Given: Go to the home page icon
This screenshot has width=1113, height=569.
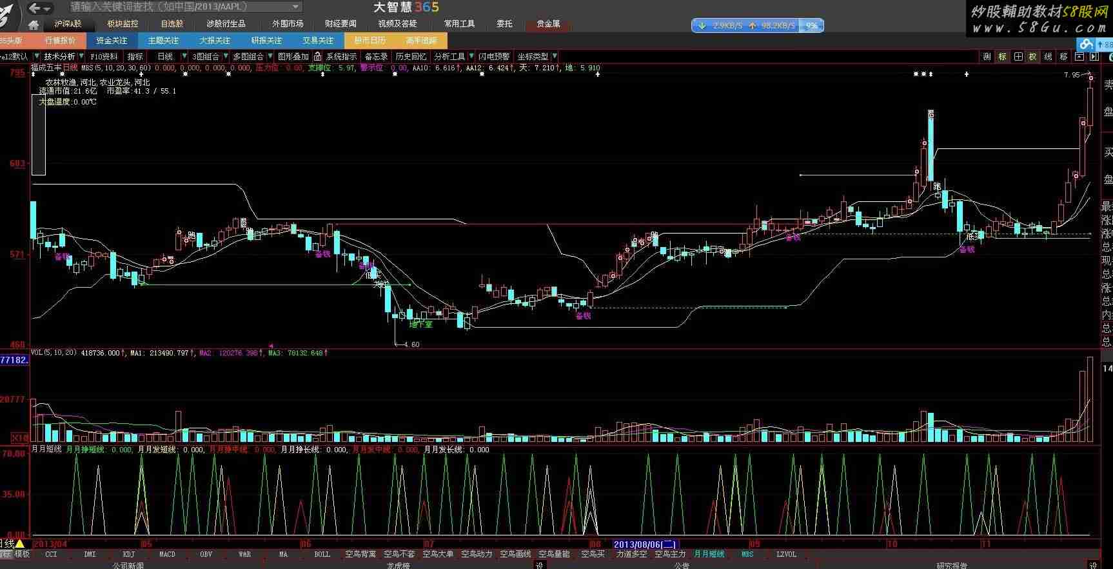Looking at the screenshot, I should (x=34, y=25).
